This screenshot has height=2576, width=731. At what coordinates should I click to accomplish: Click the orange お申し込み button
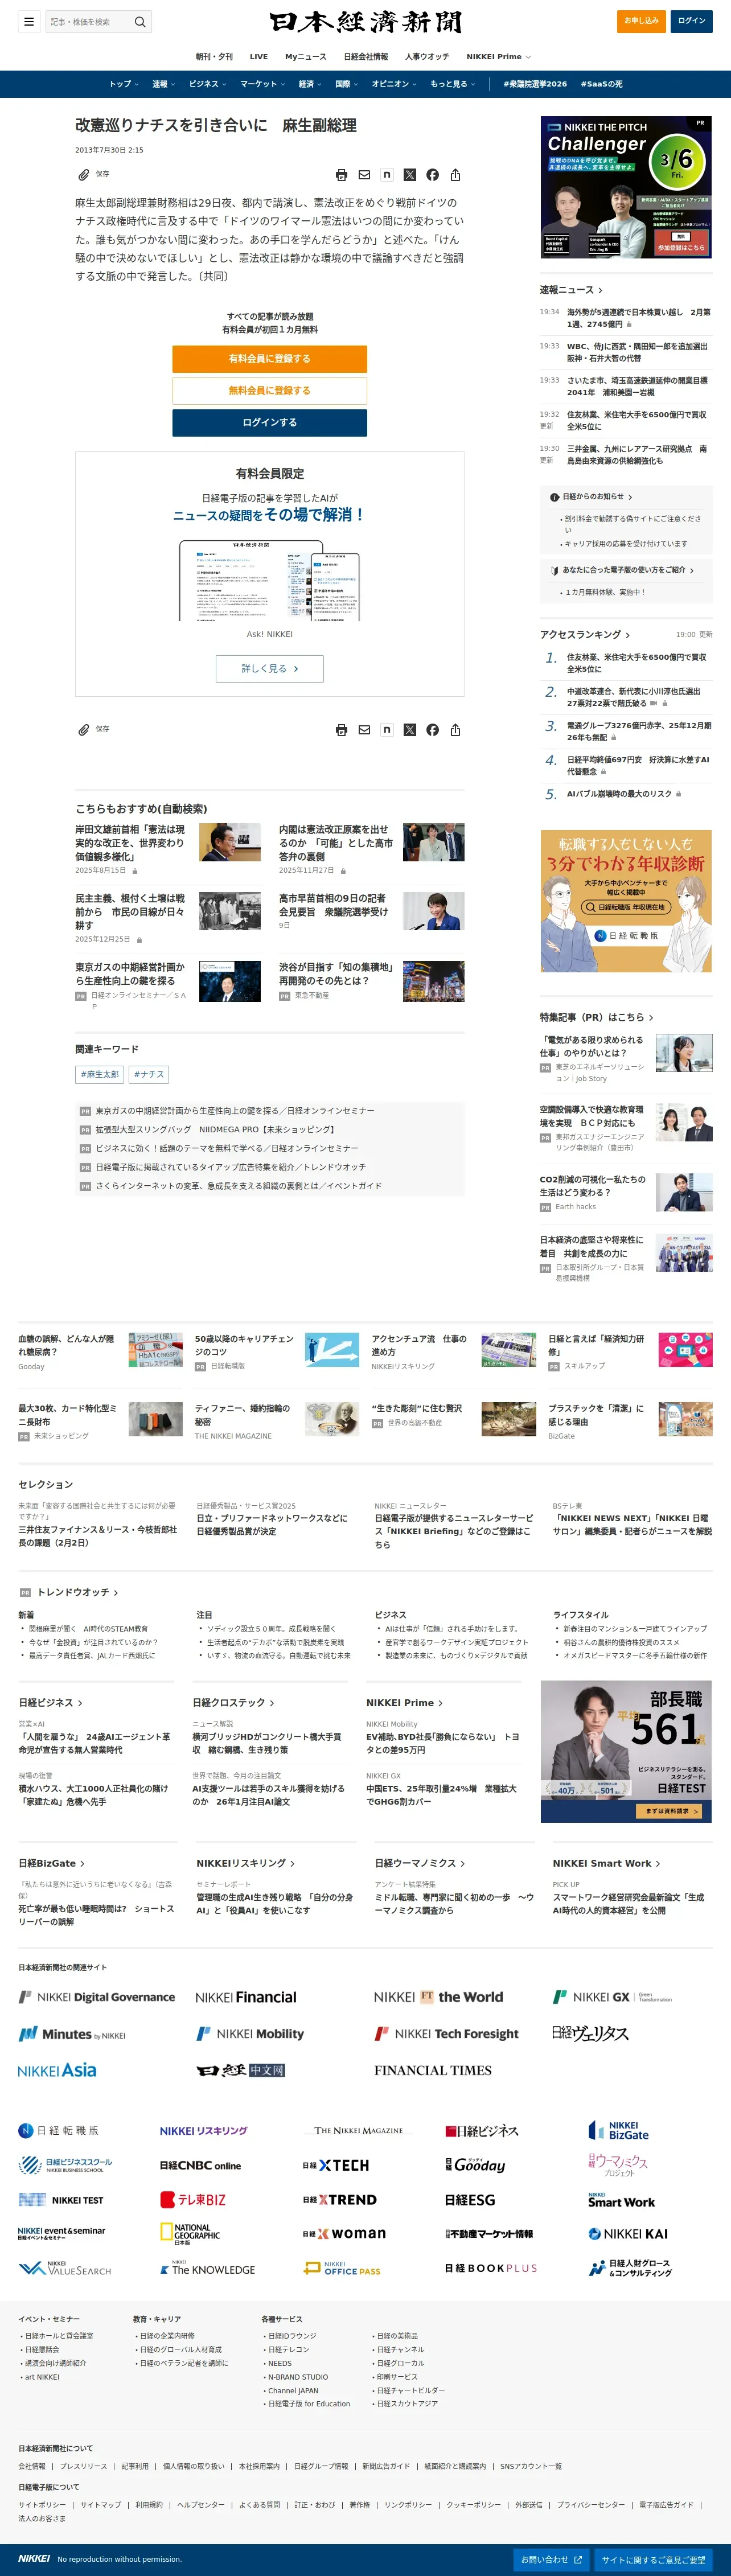[641, 21]
